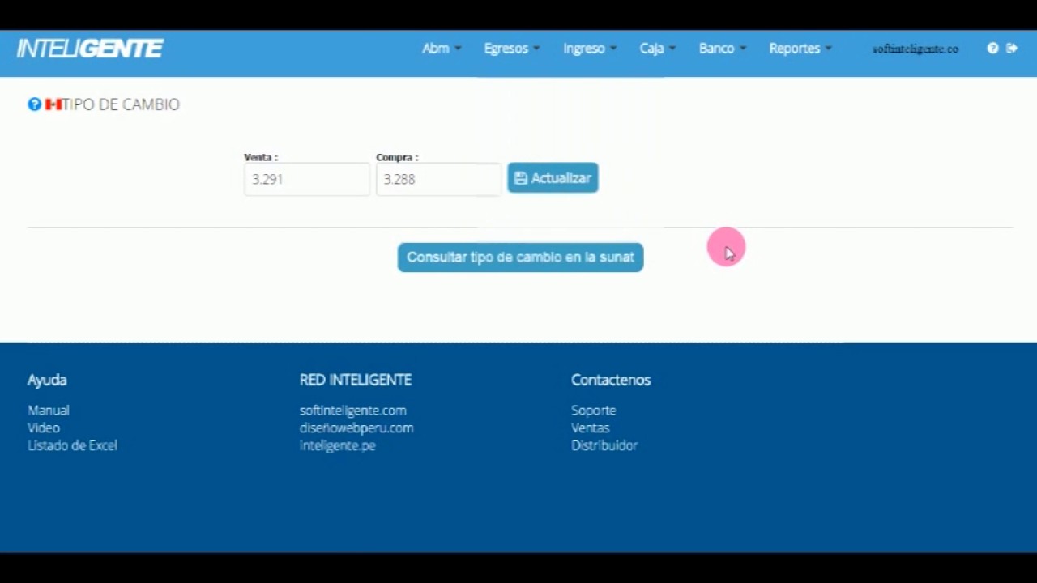Image resolution: width=1037 pixels, height=583 pixels.
Task: Click the Soporte contact link
Action: (x=593, y=411)
